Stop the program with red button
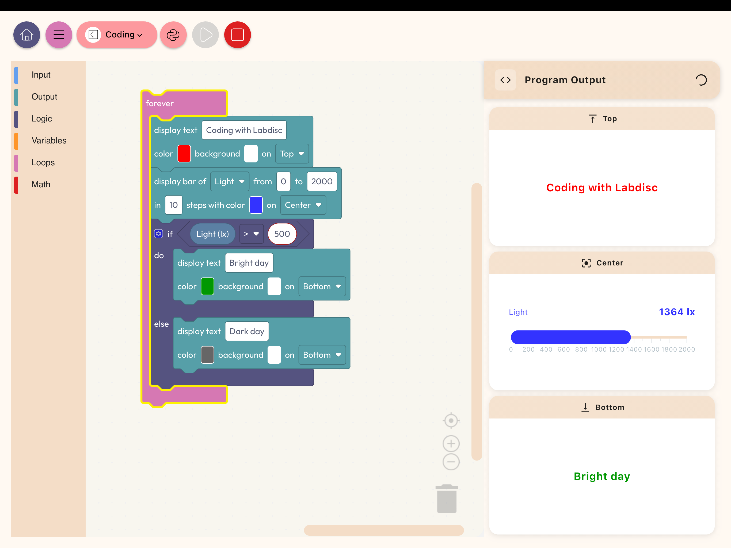The width and height of the screenshot is (731, 548). 237,35
